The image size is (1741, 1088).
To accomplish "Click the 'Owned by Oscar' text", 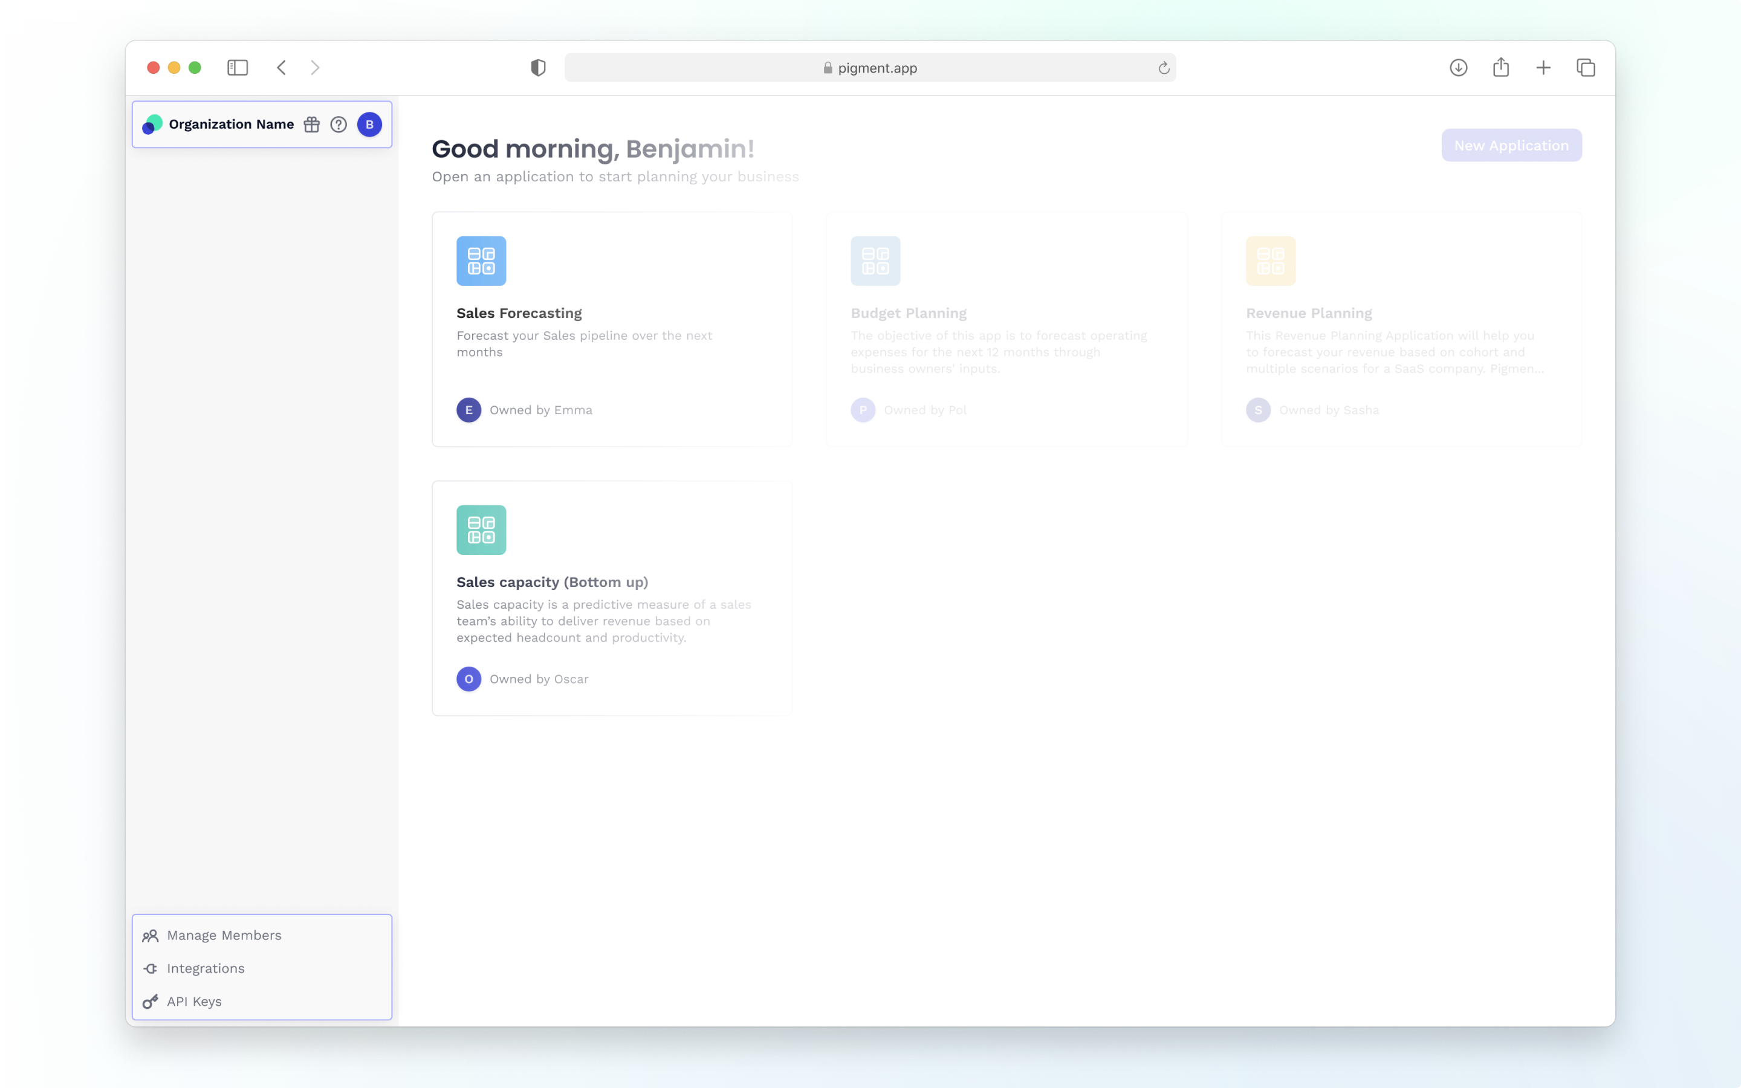I will [x=539, y=679].
